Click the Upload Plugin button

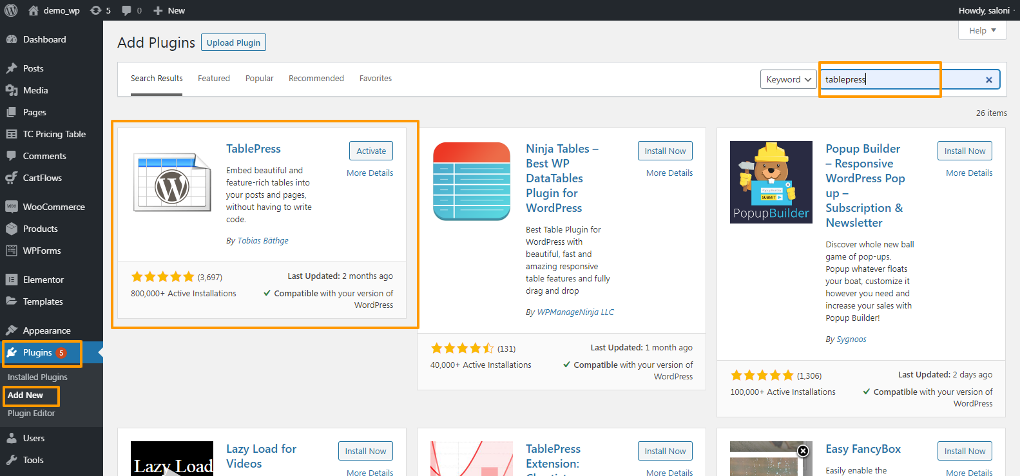tap(233, 43)
